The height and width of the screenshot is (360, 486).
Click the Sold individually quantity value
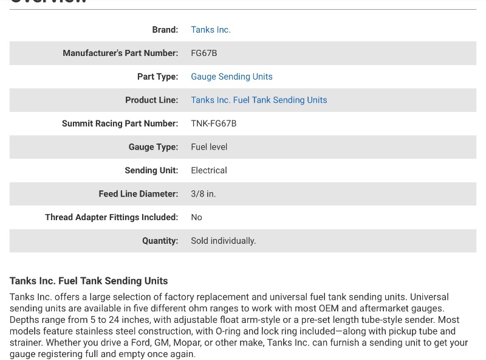tap(223, 241)
